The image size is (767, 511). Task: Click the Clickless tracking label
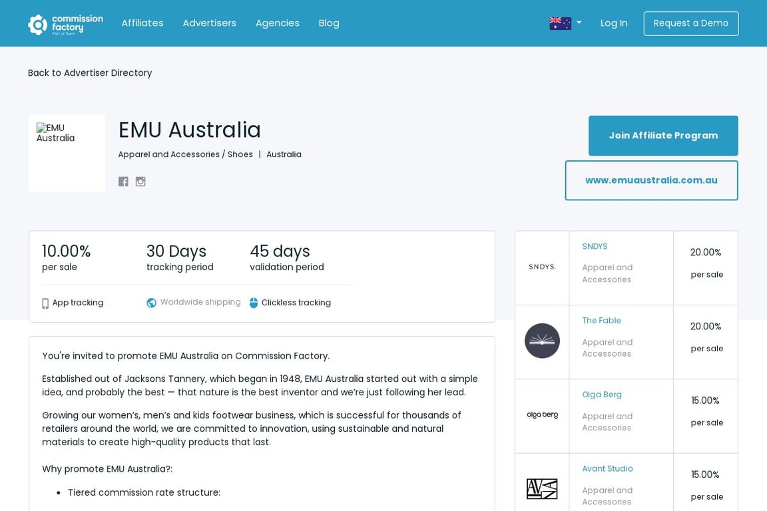click(x=296, y=303)
